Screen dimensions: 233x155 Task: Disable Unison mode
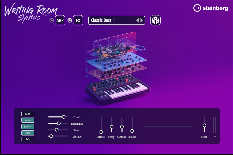coord(28,120)
